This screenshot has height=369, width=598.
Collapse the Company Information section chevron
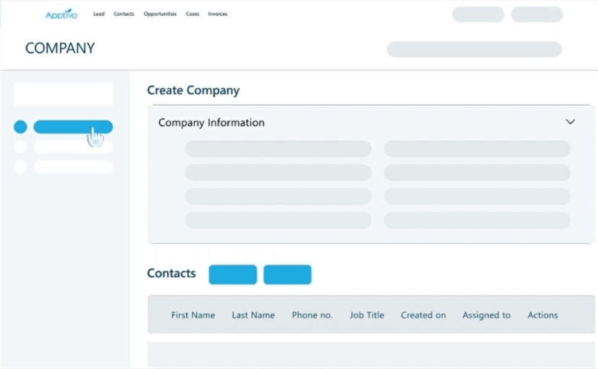(x=570, y=122)
